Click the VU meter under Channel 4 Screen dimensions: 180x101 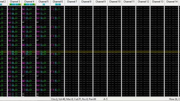tap(29, 4)
